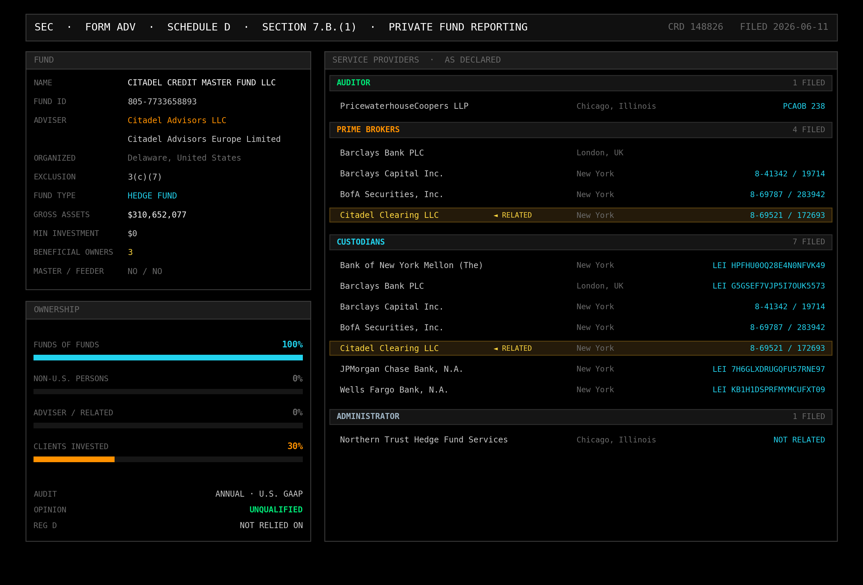The width and height of the screenshot is (863, 585).
Task: Select ANNUAL · U.S. GAAP audit value
Action: tap(259, 494)
